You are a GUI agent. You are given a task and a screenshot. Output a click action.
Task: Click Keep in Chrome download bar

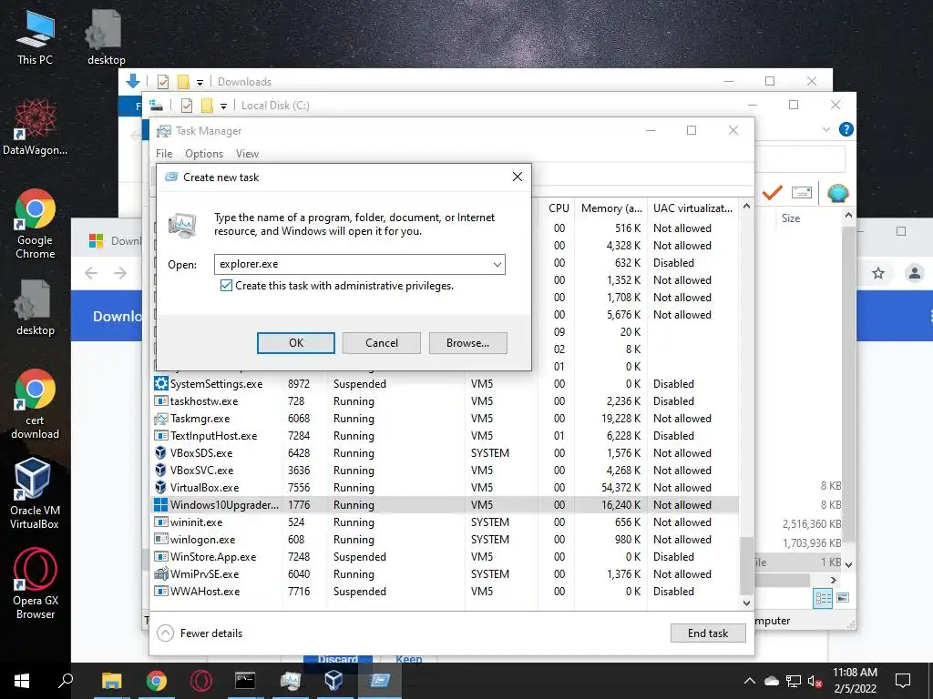click(x=408, y=659)
